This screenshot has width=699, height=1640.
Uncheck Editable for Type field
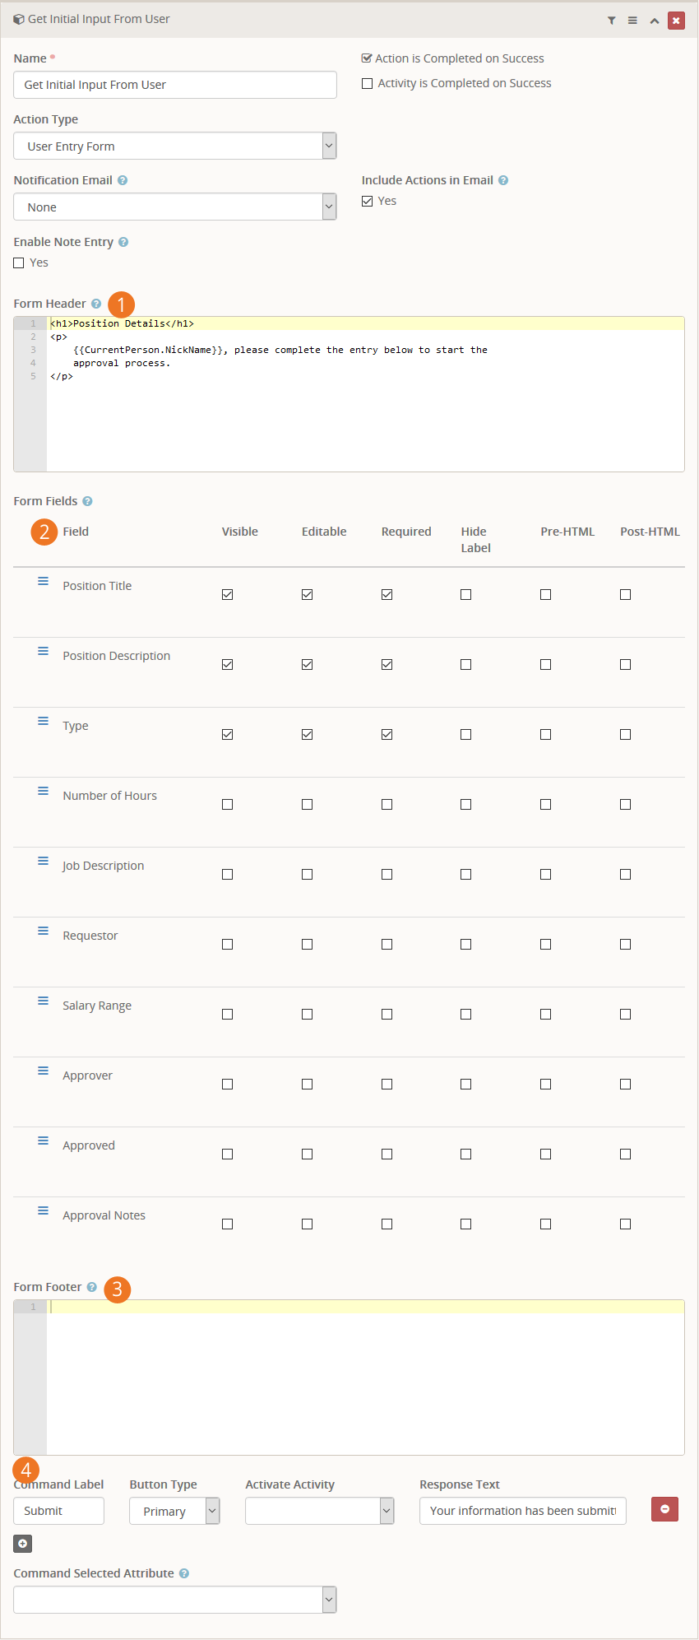[307, 734]
